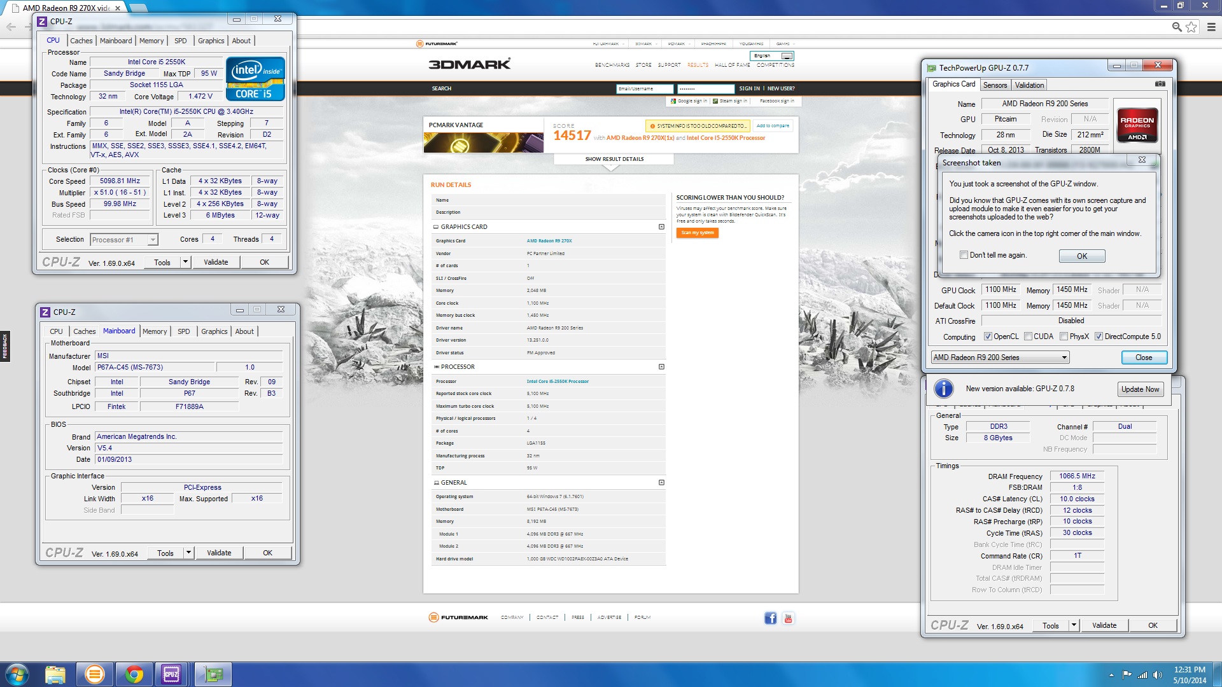Tick the "Don't tell me again" checkbox
The height and width of the screenshot is (687, 1222).
click(x=964, y=255)
